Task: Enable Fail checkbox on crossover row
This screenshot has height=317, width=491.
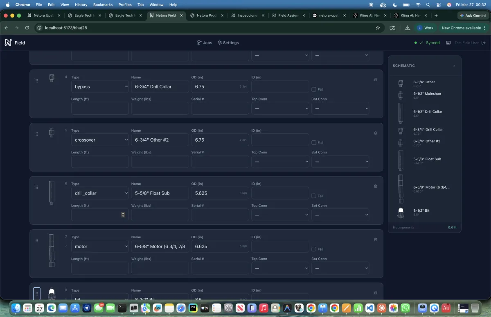Action: (x=314, y=143)
